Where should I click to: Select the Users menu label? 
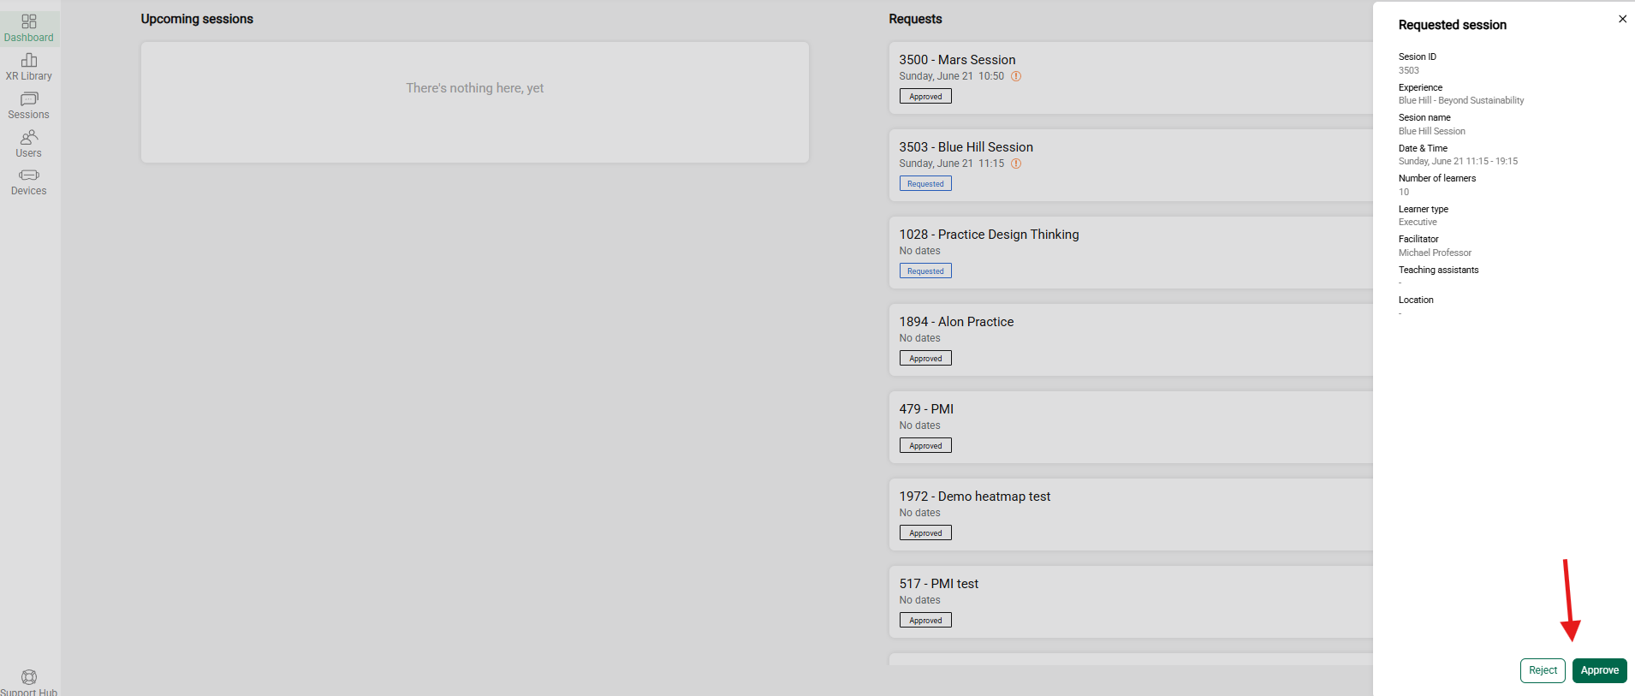click(29, 153)
